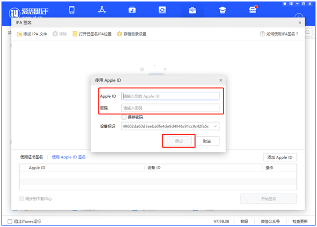
Task: Open the firmware flash section icon
Action: click(162, 10)
